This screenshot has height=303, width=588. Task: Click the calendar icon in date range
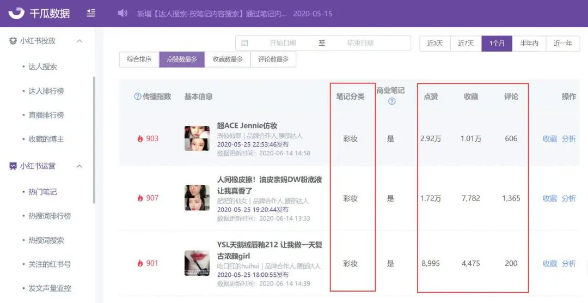[x=244, y=43]
